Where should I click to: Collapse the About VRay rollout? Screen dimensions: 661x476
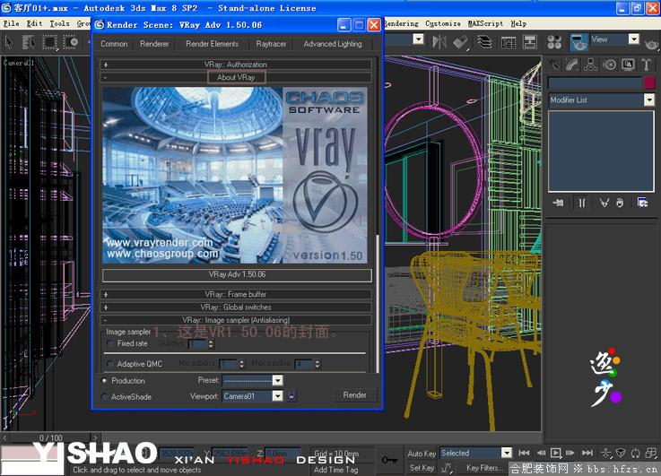pyautogui.click(x=236, y=77)
